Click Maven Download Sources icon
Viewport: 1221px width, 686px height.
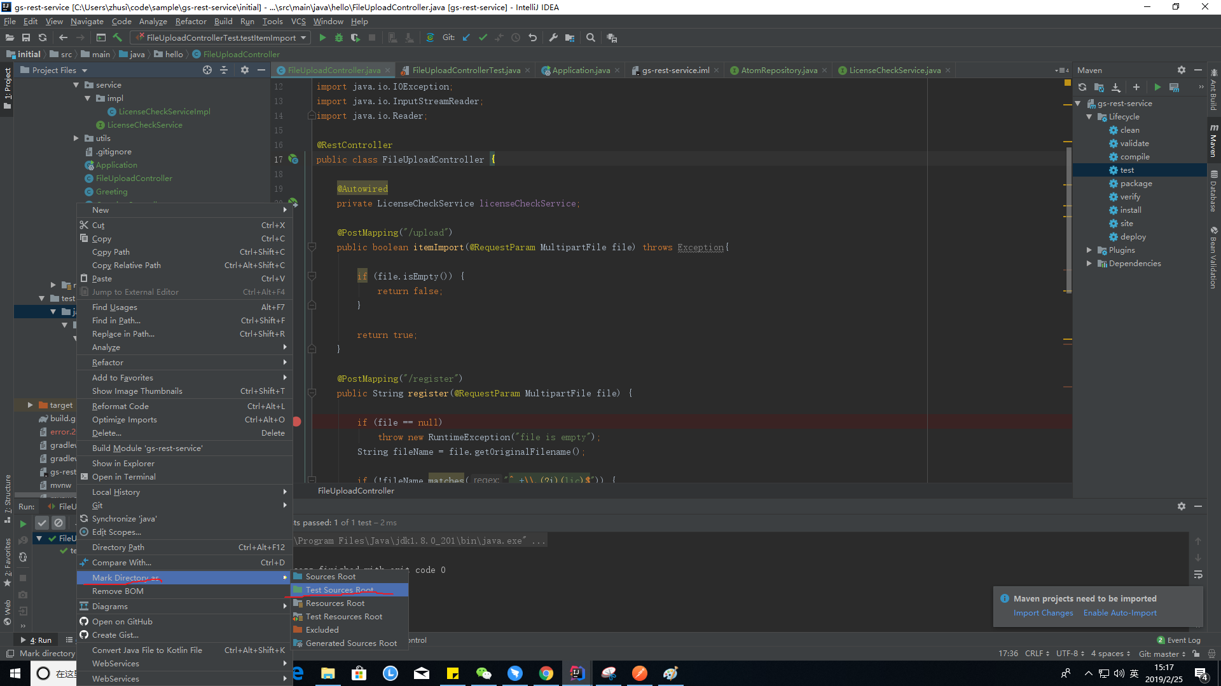(x=1116, y=87)
